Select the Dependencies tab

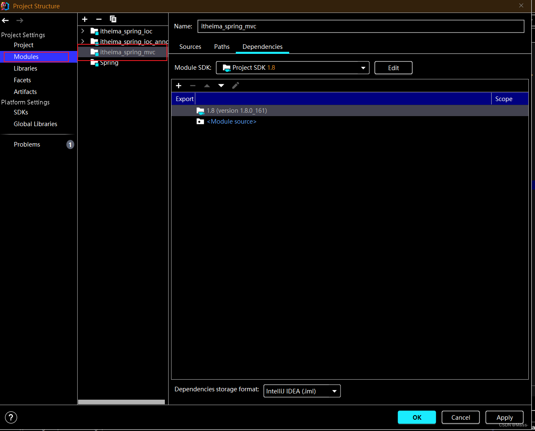click(262, 47)
